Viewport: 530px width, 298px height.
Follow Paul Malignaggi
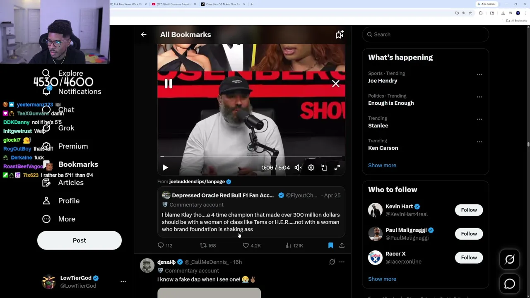click(x=469, y=233)
